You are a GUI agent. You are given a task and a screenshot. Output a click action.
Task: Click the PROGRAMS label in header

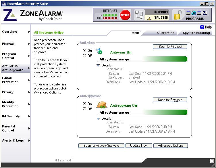195,19
